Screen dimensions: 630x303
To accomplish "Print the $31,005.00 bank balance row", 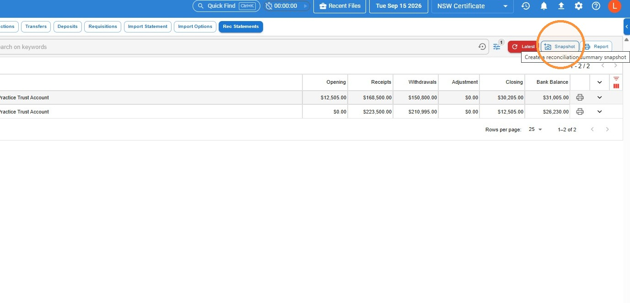I will (580, 97).
